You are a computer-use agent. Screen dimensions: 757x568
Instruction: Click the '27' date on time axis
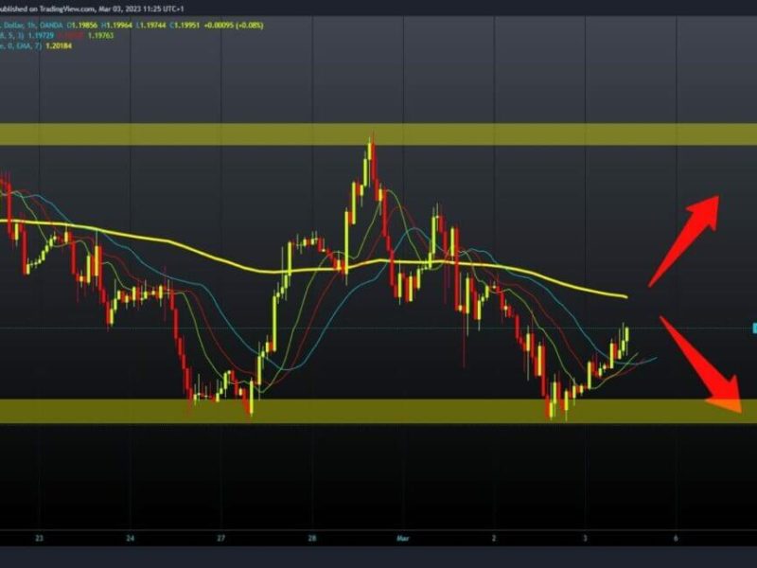tap(220, 538)
